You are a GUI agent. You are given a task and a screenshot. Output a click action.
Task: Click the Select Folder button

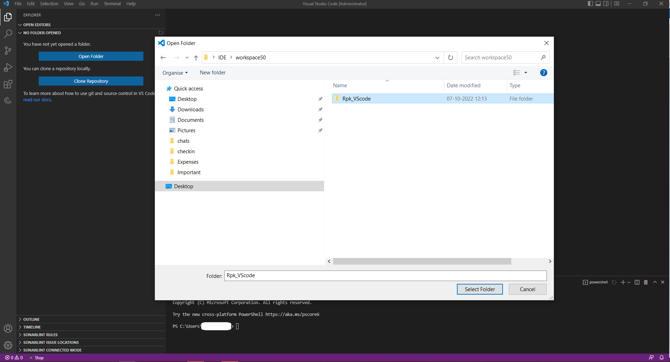(x=480, y=289)
